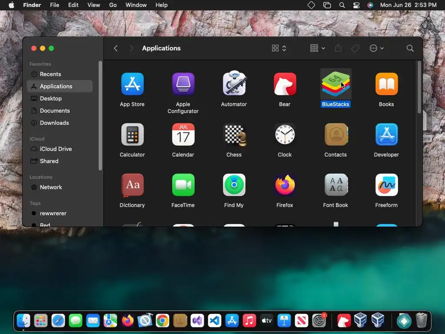This screenshot has height=334, width=445.
Task: Open the icon view switcher dropdown
Action: [279, 48]
